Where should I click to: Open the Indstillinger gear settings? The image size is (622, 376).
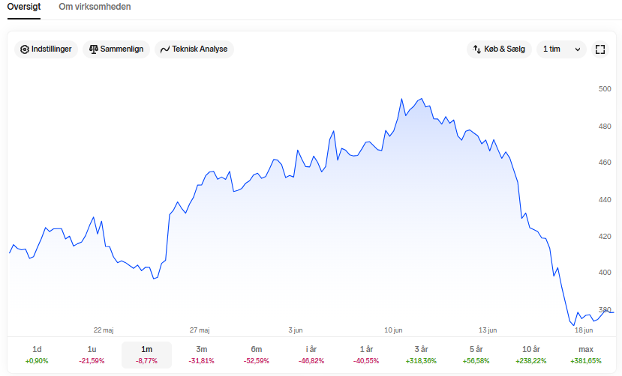tap(46, 49)
